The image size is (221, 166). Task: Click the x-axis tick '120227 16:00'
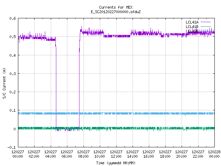pyautogui.click(x=149, y=154)
